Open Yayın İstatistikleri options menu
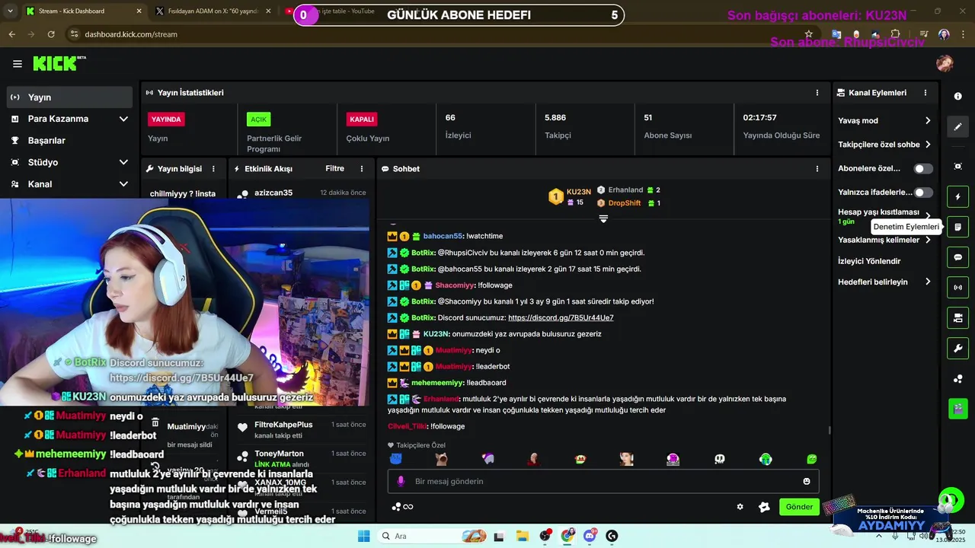 [x=817, y=93]
